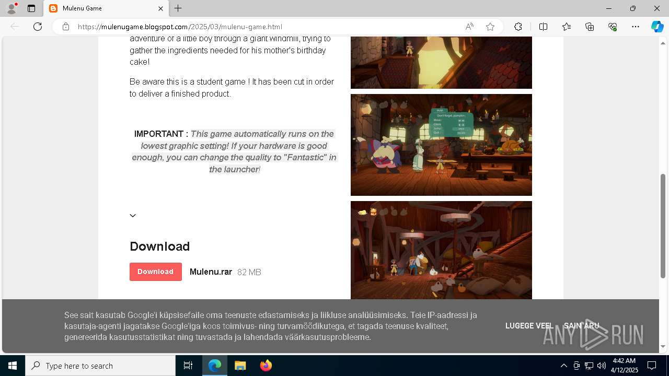Open Favorites list icon
Screen dimensions: 669x376
click(567, 27)
